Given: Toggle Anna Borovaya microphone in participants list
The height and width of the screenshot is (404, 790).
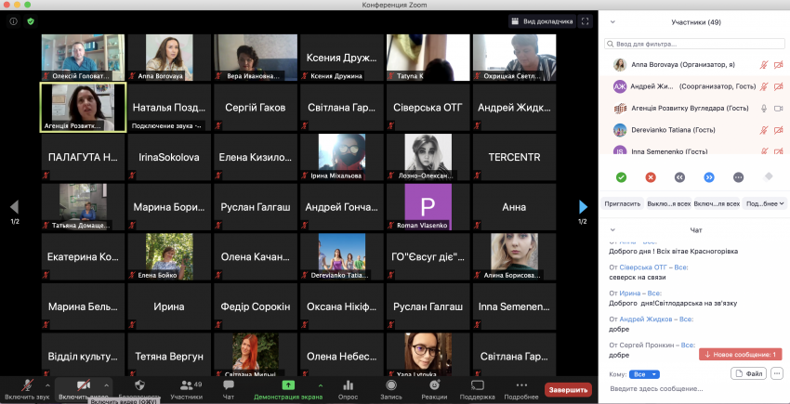Looking at the screenshot, I should point(764,65).
